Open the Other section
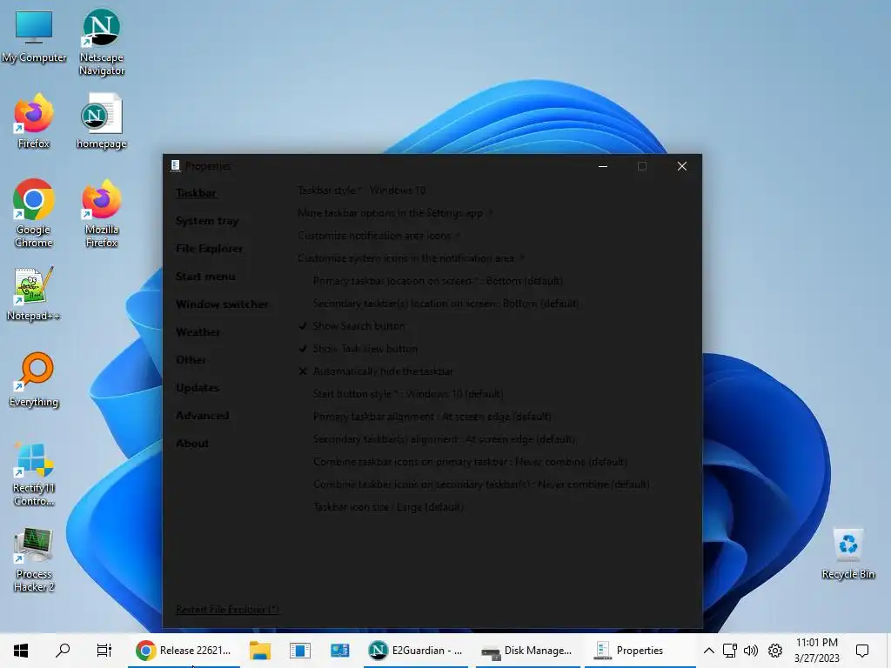This screenshot has height=668, width=891. pyautogui.click(x=191, y=360)
